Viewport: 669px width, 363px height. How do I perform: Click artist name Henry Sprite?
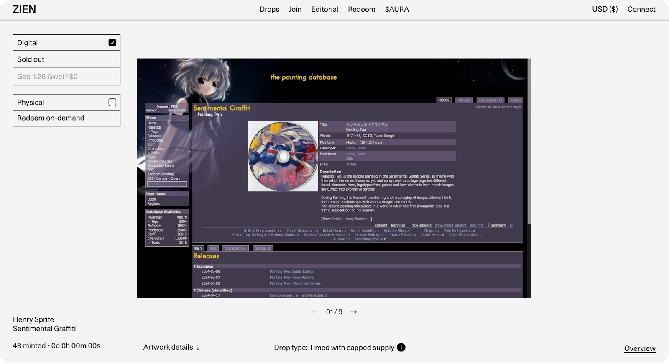point(33,319)
